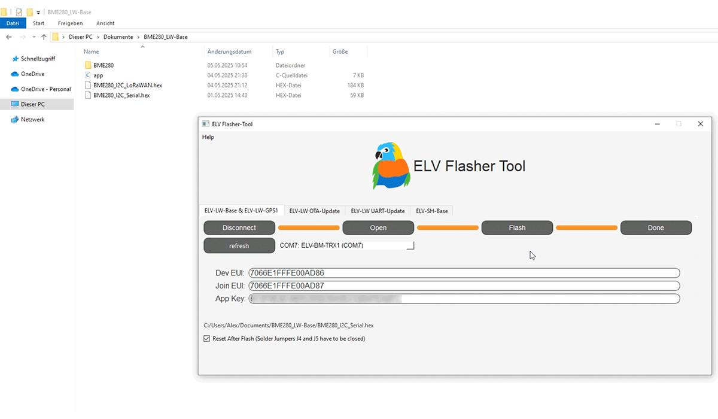Viewport: 718px width, 419px height.
Task: Click the Netzwerk icon in sidebar
Action: click(15, 120)
